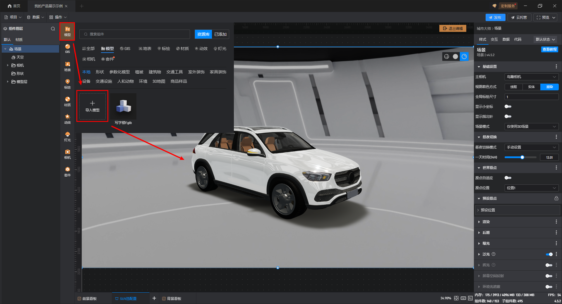Open the 默认状态 dropdown

[x=545, y=39]
